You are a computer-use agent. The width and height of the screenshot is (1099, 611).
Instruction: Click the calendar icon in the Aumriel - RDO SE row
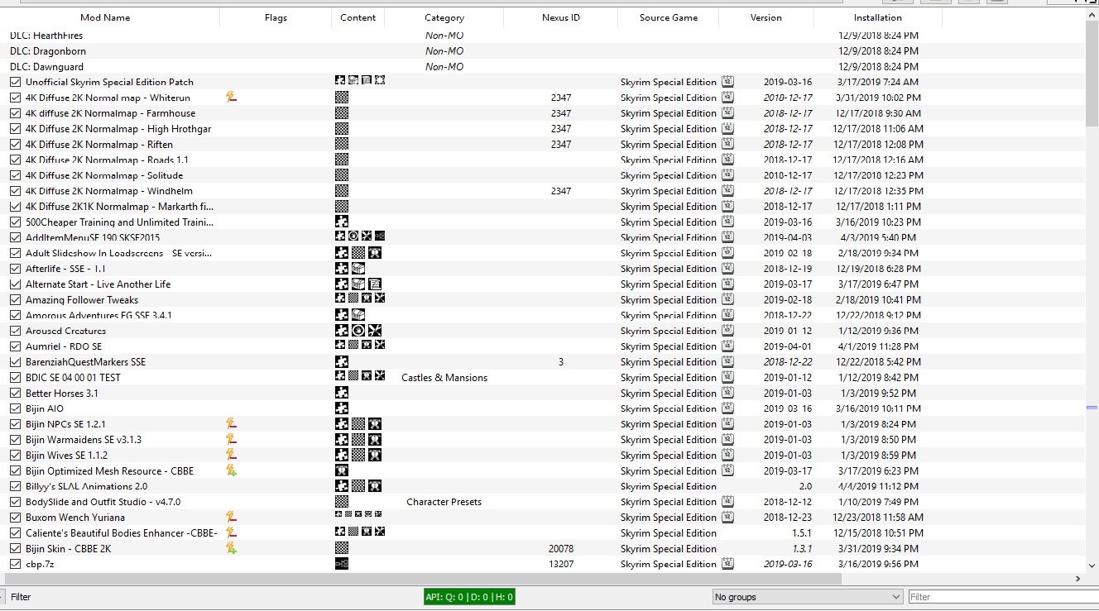click(727, 346)
